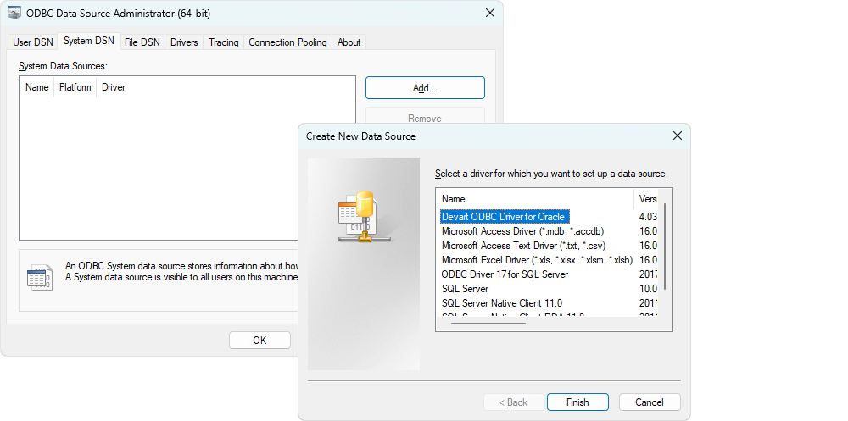Click OK in ODBC Data Source Administrator
This screenshot has height=421, width=848.
tap(259, 341)
